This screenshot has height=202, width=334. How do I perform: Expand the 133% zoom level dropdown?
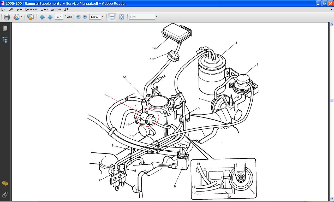(x=102, y=17)
